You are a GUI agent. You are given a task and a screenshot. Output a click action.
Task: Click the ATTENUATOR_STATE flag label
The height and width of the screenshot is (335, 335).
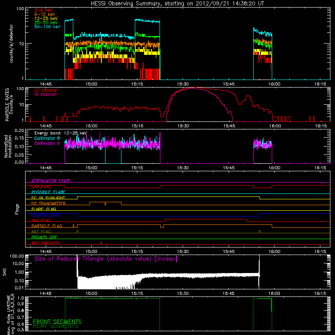coord(51,181)
